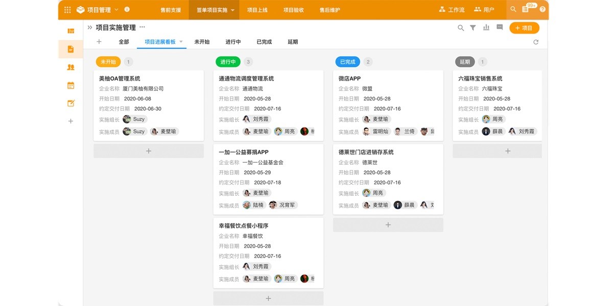Viewport: 613px width, 306px height.
Task: Click the info icon beside 项目管理
Action: pyautogui.click(x=127, y=10)
